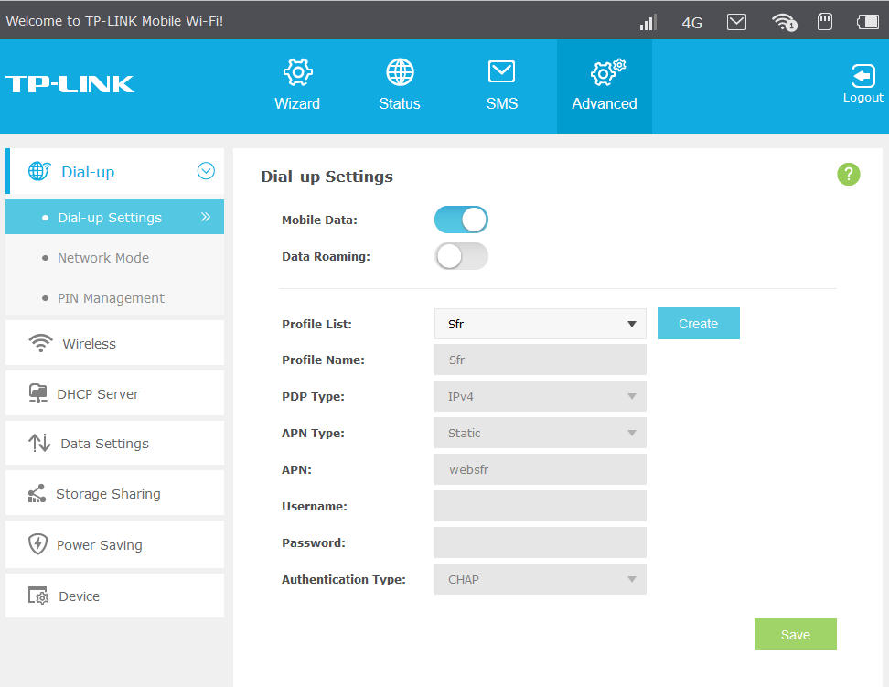The height and width of the screenshot is (687, 889).
Task: Click the Username input field
Action: coord(540,506)
